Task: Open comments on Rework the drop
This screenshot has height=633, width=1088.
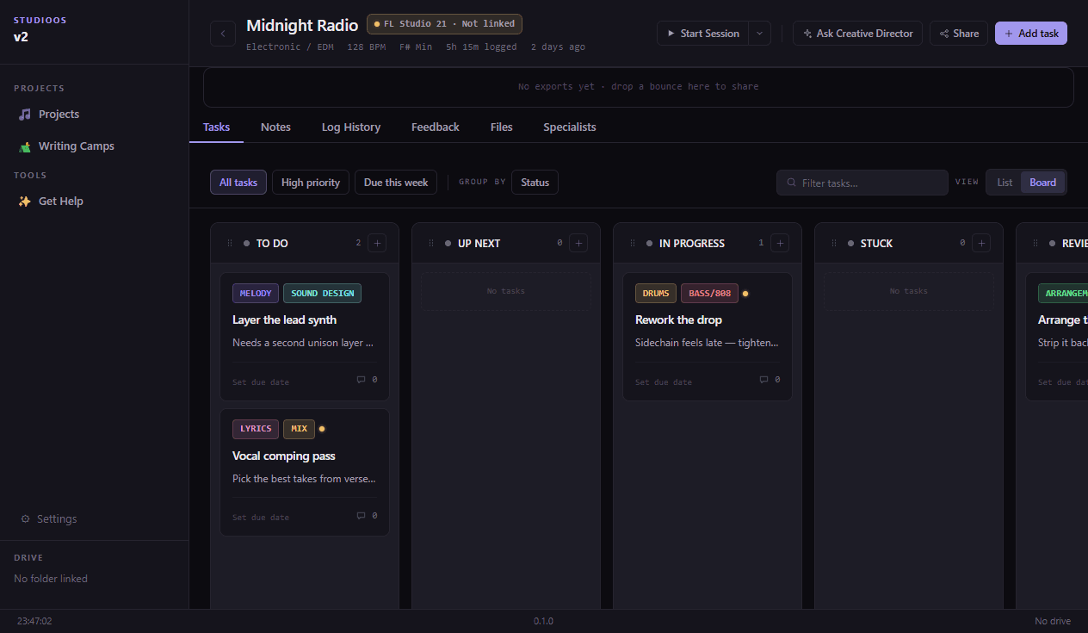Action: click(770, 380)
